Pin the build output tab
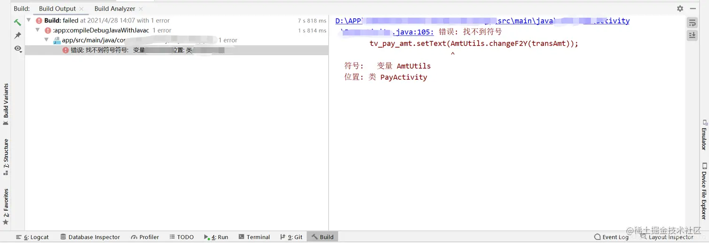The width and height of the screenshot is (709, 243). point(17,36)
